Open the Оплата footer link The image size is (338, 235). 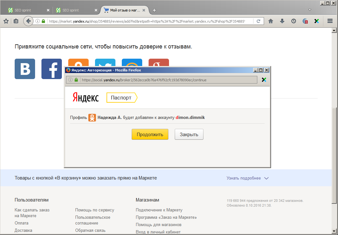(x=22, y=223)
